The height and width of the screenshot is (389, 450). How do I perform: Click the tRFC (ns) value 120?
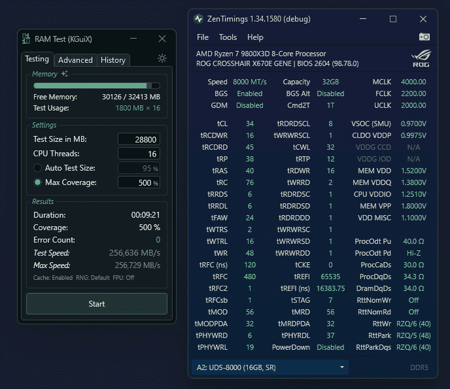[x=250, y=265]
